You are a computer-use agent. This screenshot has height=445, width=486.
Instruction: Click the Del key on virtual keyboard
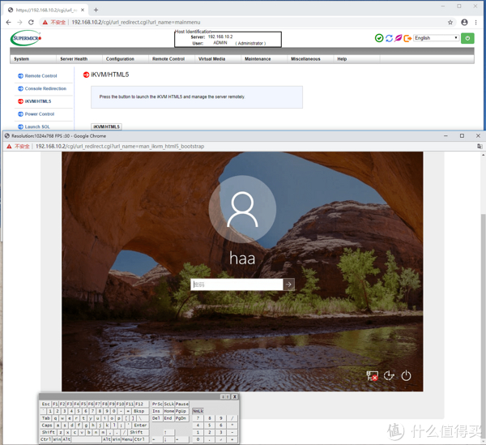pyautogui.click(x=157, y=418)
